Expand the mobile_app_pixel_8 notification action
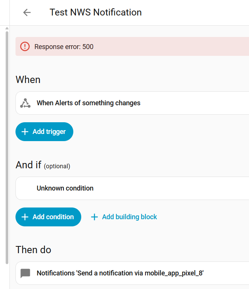The width and height of the screenshot is (249, 289). pyautogui.click(x=120, y=273)
